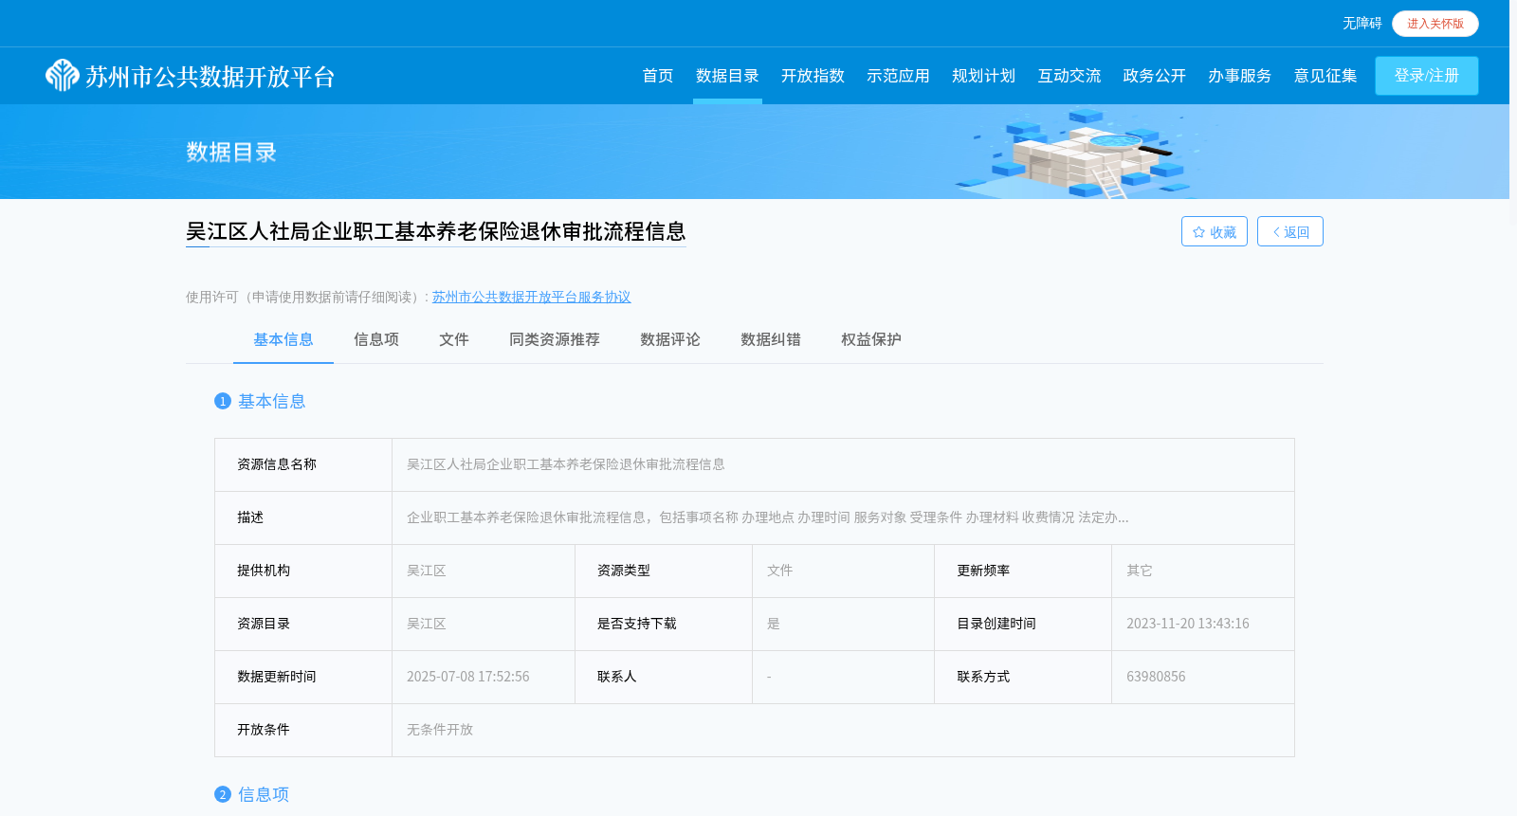Open the 示范应用 nav item
The width and height of the screenshot is (1517, 816).
pos(898,76)
